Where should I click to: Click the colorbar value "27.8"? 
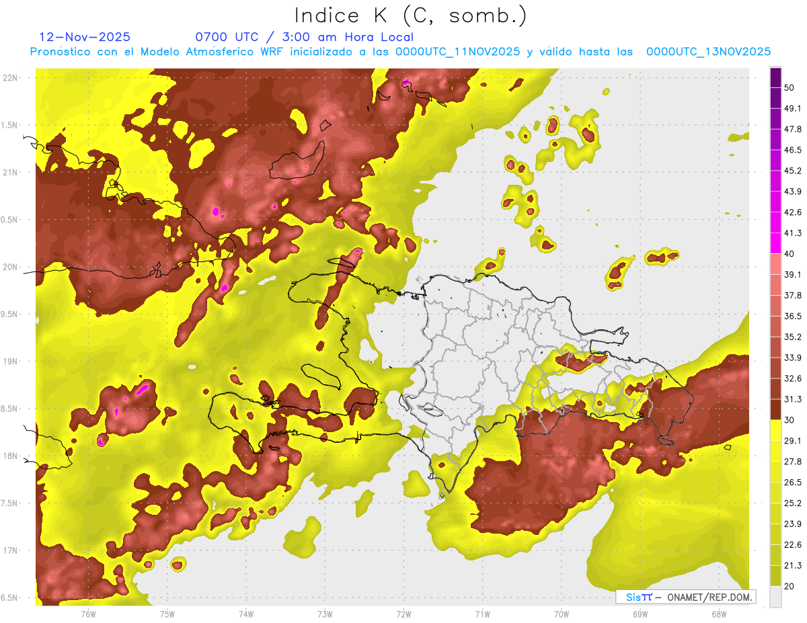pyautogui.click(x=793, y=461)
